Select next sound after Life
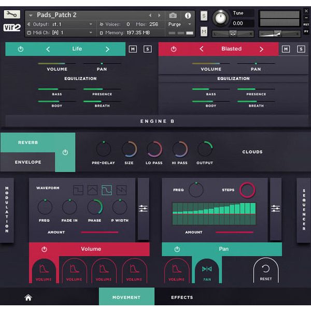 tap(107, 49)
